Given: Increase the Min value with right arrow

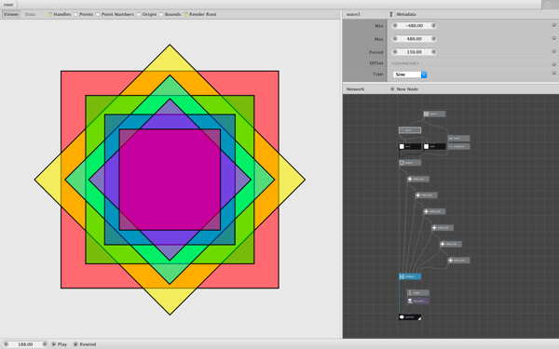Looking at the screenshot, I should tap(433, 26).
